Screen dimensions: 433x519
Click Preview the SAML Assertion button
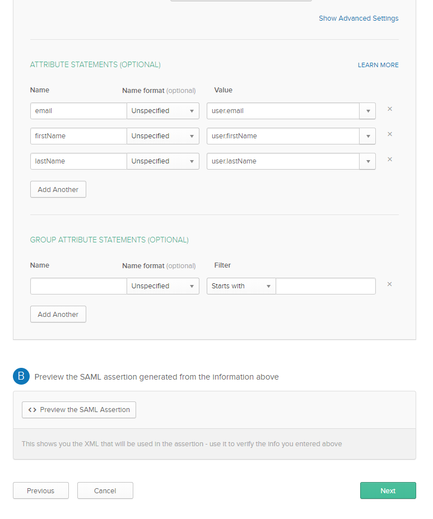tap(79, 410)
